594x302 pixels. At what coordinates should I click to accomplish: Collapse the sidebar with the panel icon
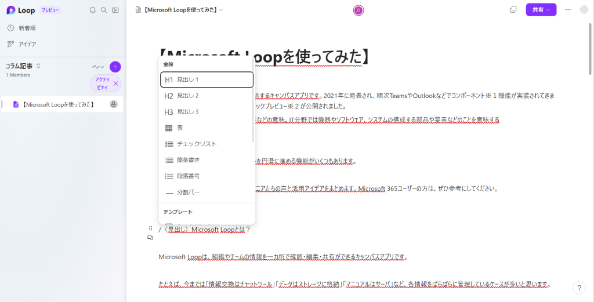pos(115,10)
